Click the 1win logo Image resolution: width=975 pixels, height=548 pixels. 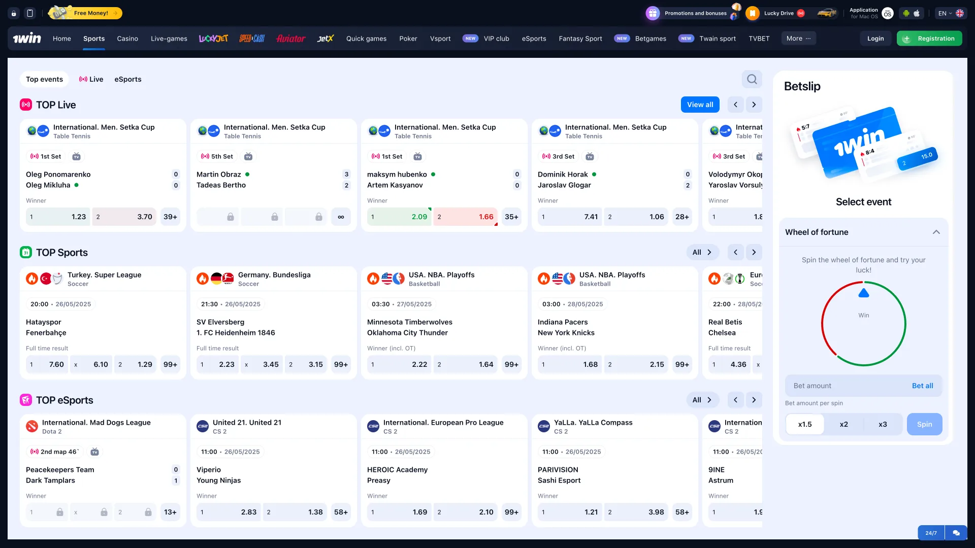[27, 39]
